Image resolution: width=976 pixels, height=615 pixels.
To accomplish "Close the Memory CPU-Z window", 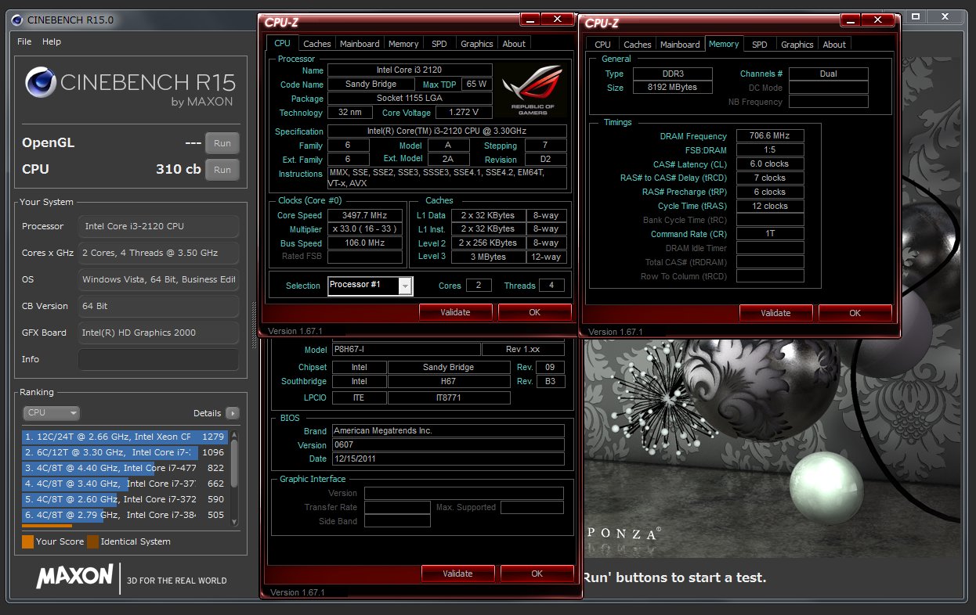I will point(878,20).
